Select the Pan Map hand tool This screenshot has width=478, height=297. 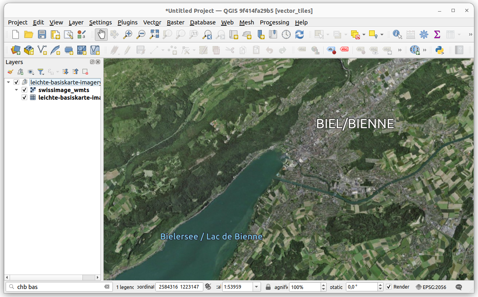click(x=101, y=35)
